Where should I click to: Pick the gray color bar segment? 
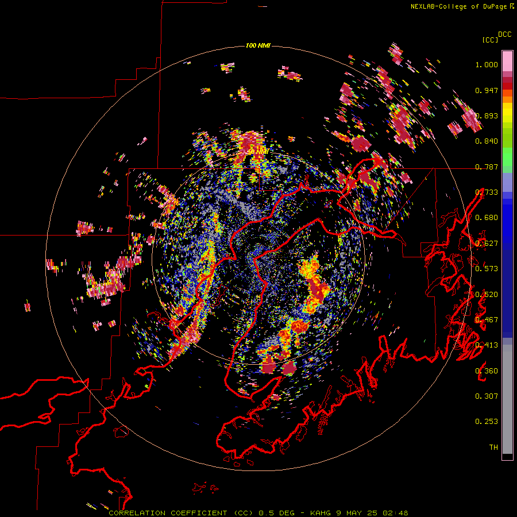507,399
